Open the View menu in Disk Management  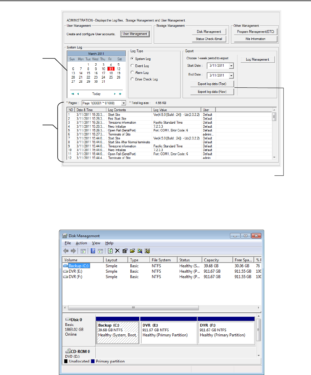[96, 243]
